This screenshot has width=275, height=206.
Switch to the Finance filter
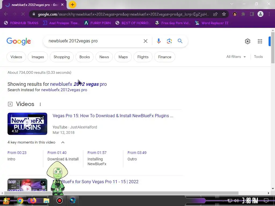point(165,57)
